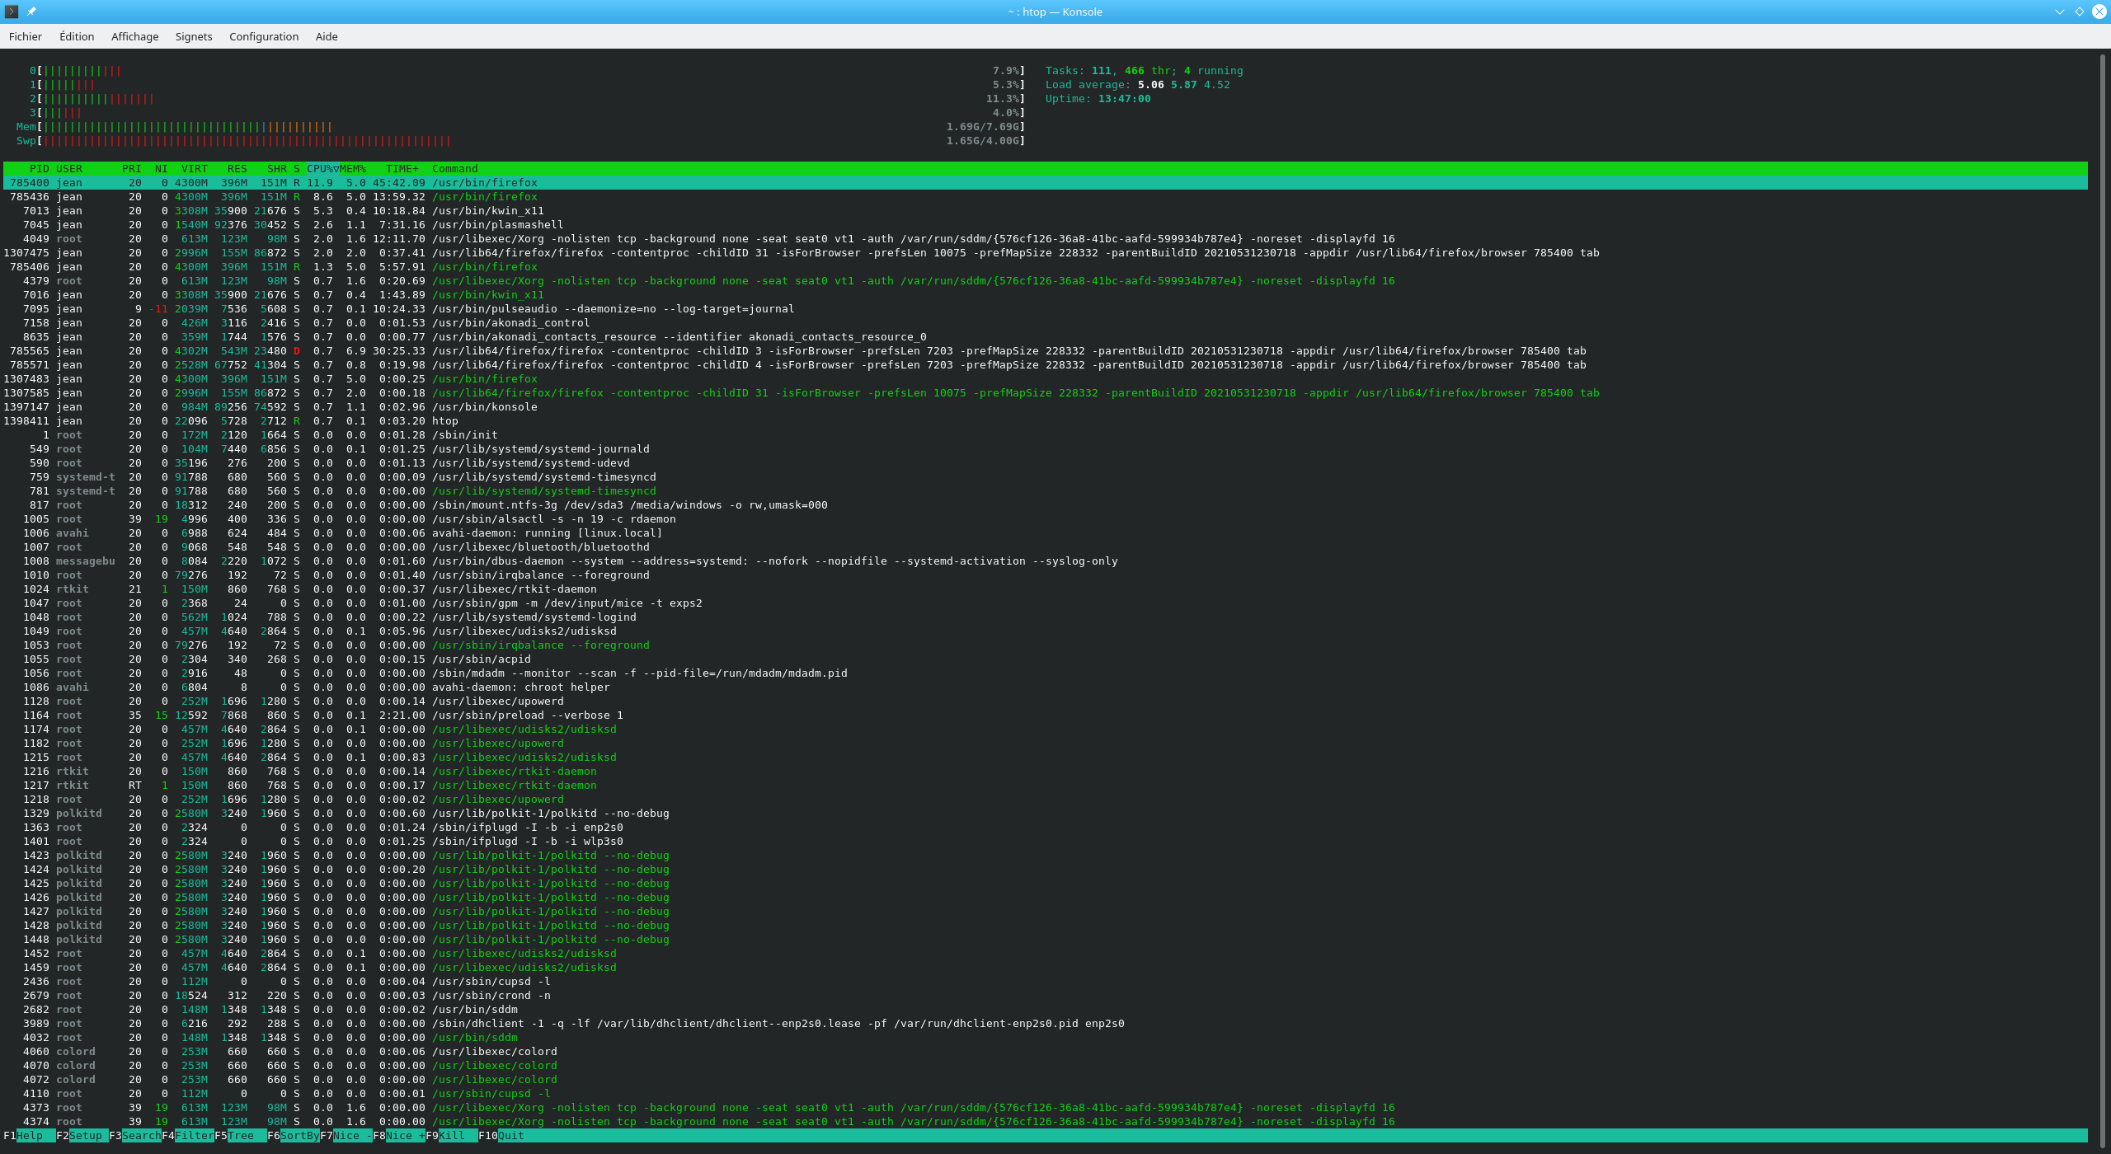Select the bluetoothd process row
The height and width of the screenshot is (1154, 2111).
pyautogui.click(x=1046, y=547)
